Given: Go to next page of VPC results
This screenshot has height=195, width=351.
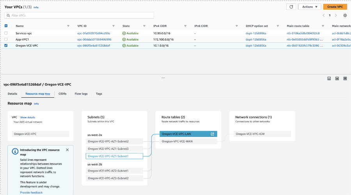Looking at the screenshot, I should point(336,16).
